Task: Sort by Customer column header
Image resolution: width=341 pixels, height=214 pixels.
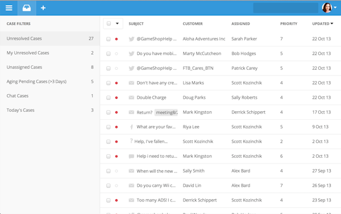Action: click(193, 24)
